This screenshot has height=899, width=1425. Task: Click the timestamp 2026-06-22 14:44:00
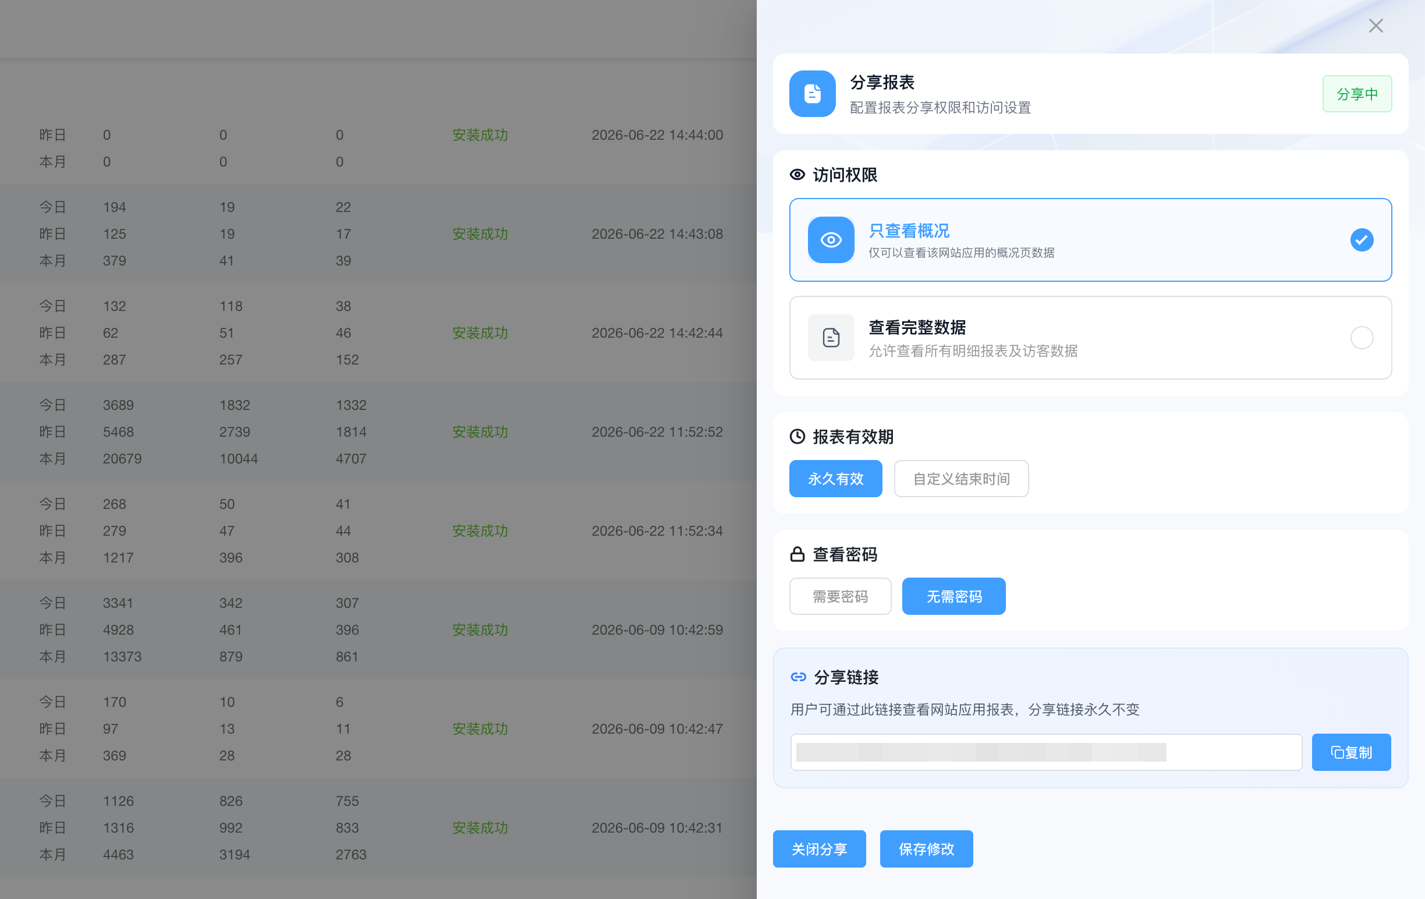(657, 135)
